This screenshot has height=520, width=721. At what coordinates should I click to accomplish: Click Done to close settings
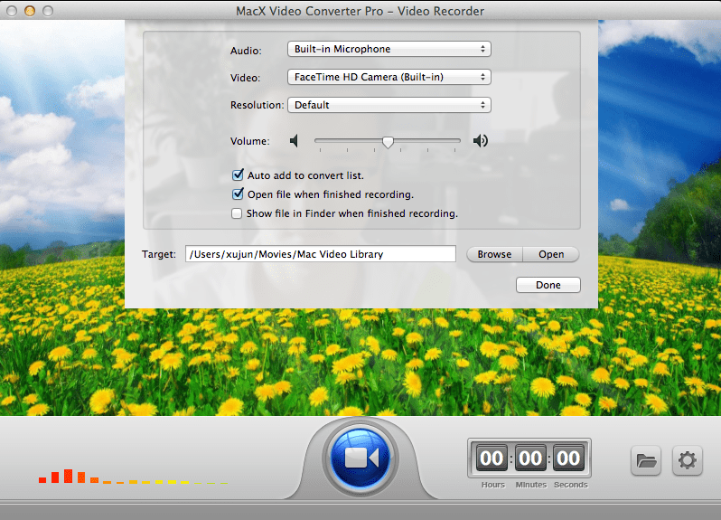[x=548, y=285]
